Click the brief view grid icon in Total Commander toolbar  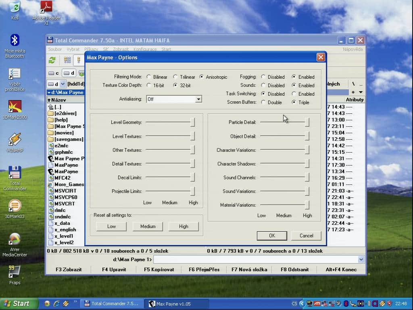coord(67,60)
